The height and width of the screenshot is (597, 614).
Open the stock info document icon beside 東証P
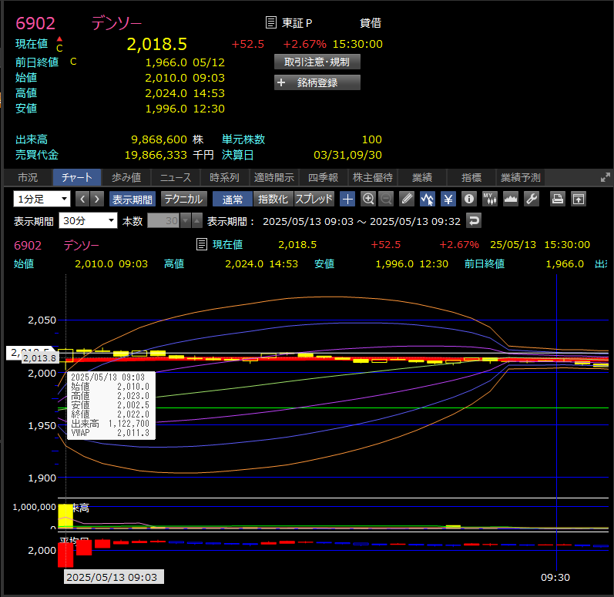point(270,22)
